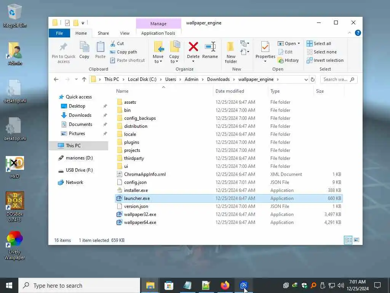Click the Refresh button beside address bar
This screenshot has width=390, height=293.
coord(313,79)
